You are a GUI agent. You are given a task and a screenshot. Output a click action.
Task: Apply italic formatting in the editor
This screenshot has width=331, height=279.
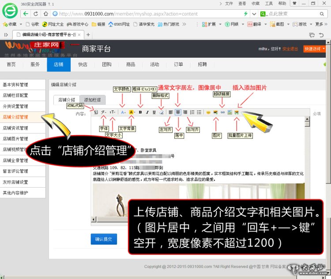coord(147,112)
